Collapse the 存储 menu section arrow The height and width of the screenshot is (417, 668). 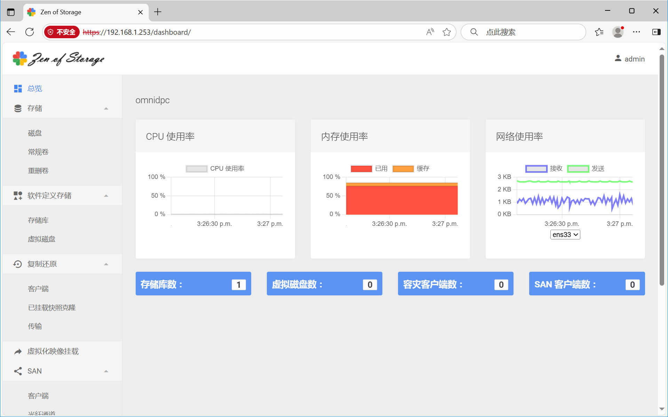(106, 109)
